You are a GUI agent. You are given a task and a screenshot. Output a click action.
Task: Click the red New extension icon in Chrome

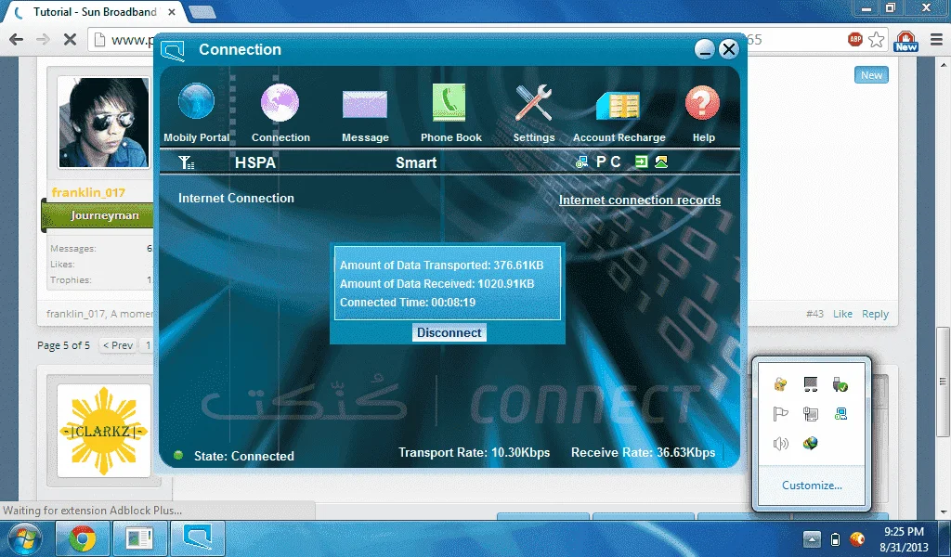pyautogui.click(x=905, y=41)
